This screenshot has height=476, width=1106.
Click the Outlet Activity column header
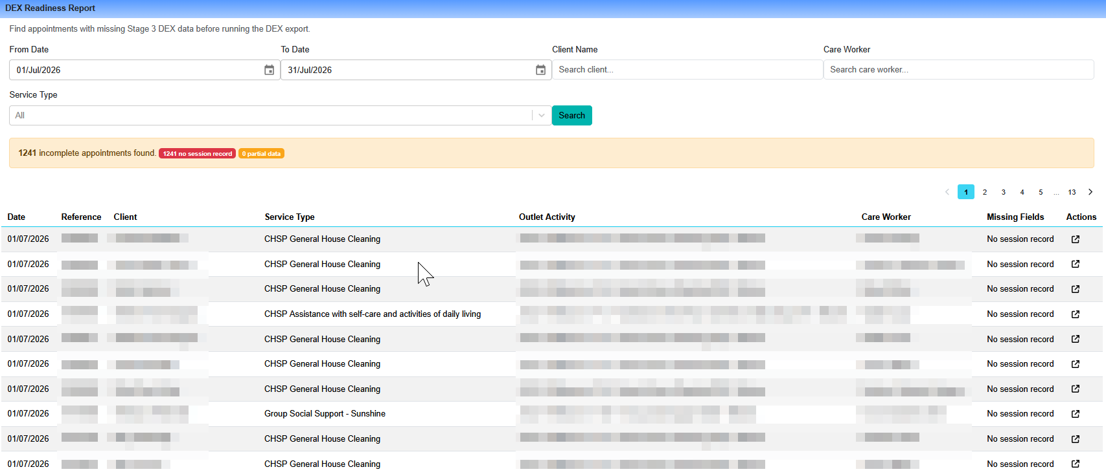547,217
